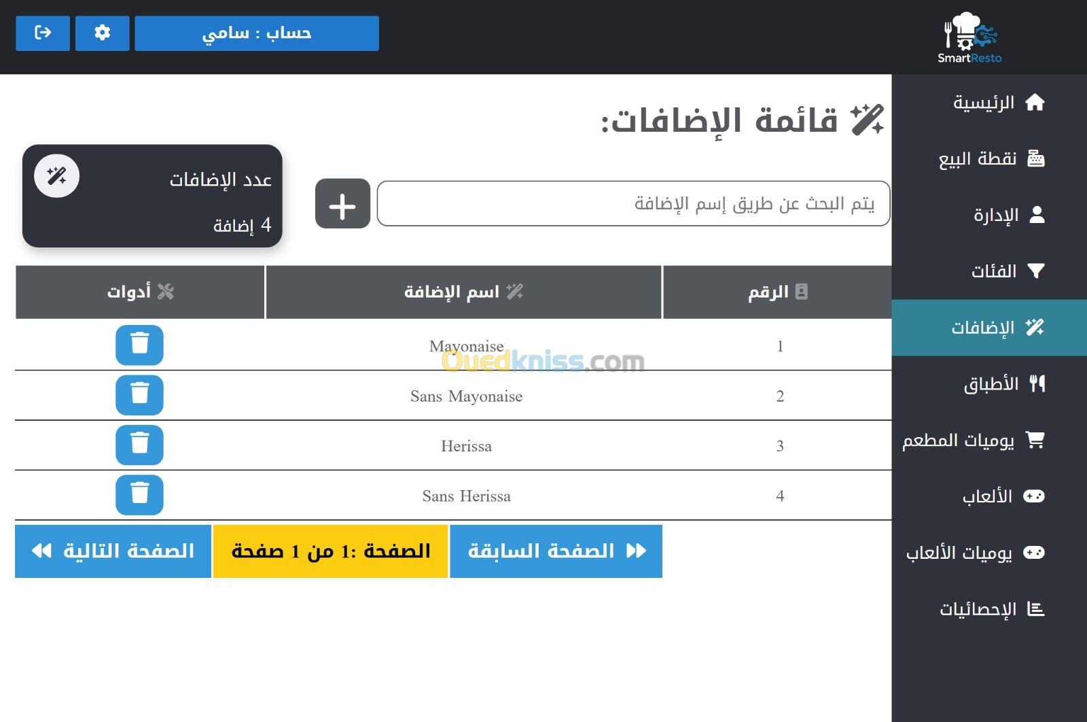Click the الصفحة التالية next page button
The width and height of the screenshot is (1087, 722).
tap(113, 551)
